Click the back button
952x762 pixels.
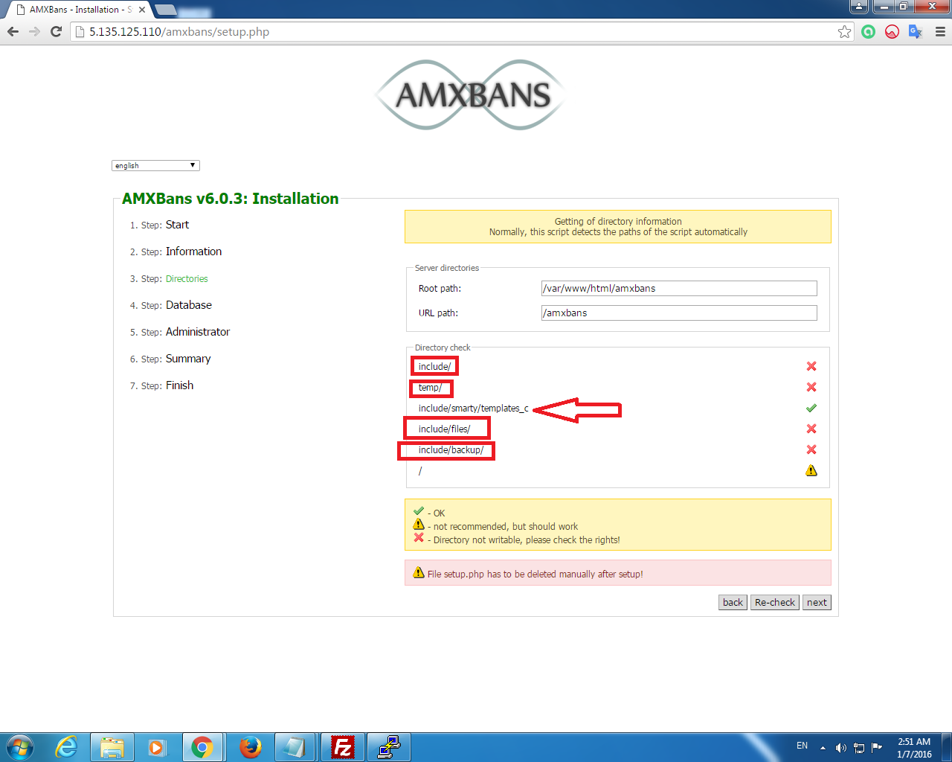point(733,603)
